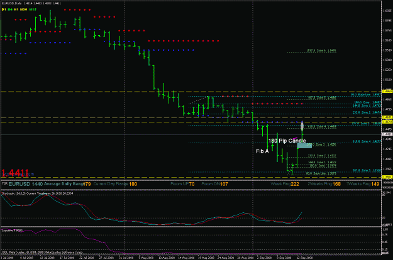Click the Room UP value 70
Screen dimensions: 393x260
coord(192,184)
